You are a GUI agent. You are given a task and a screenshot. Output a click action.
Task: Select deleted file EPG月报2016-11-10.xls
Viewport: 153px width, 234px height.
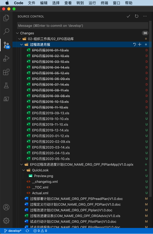point(82,107)
